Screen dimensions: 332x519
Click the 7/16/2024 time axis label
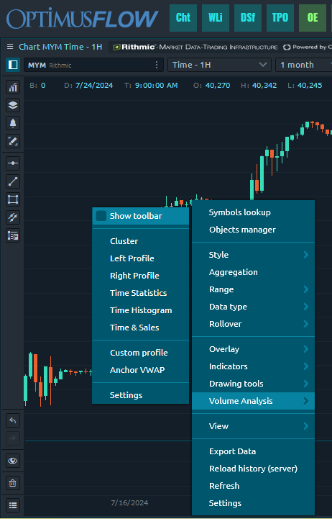pyautogui.click(x=129, y=502)
